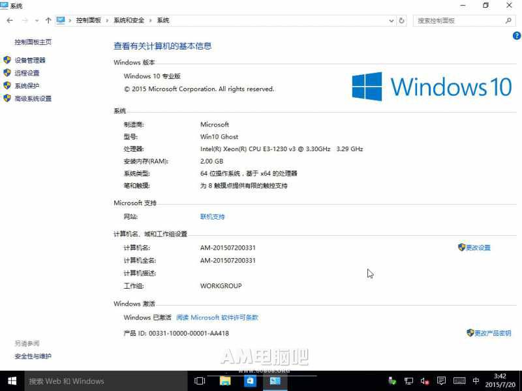
Task: Open touch keyboard tray icon
Action: [x=459, y=381]
